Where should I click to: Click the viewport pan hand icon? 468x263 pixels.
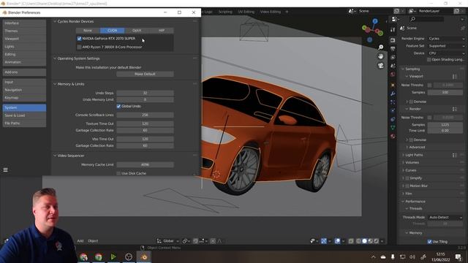[x=380, y=56]
